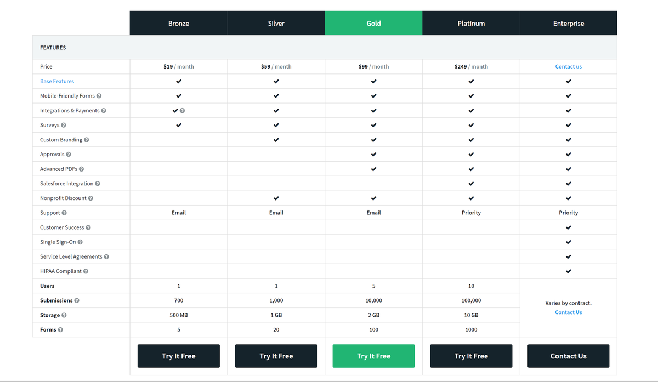Open the HIPAA Compliant help icon
658x382 pixels.
point(87,271)
